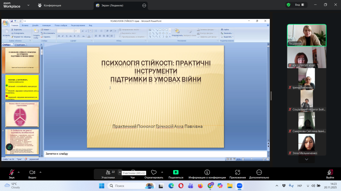Expand audio options arrow beside Звук

18,172
